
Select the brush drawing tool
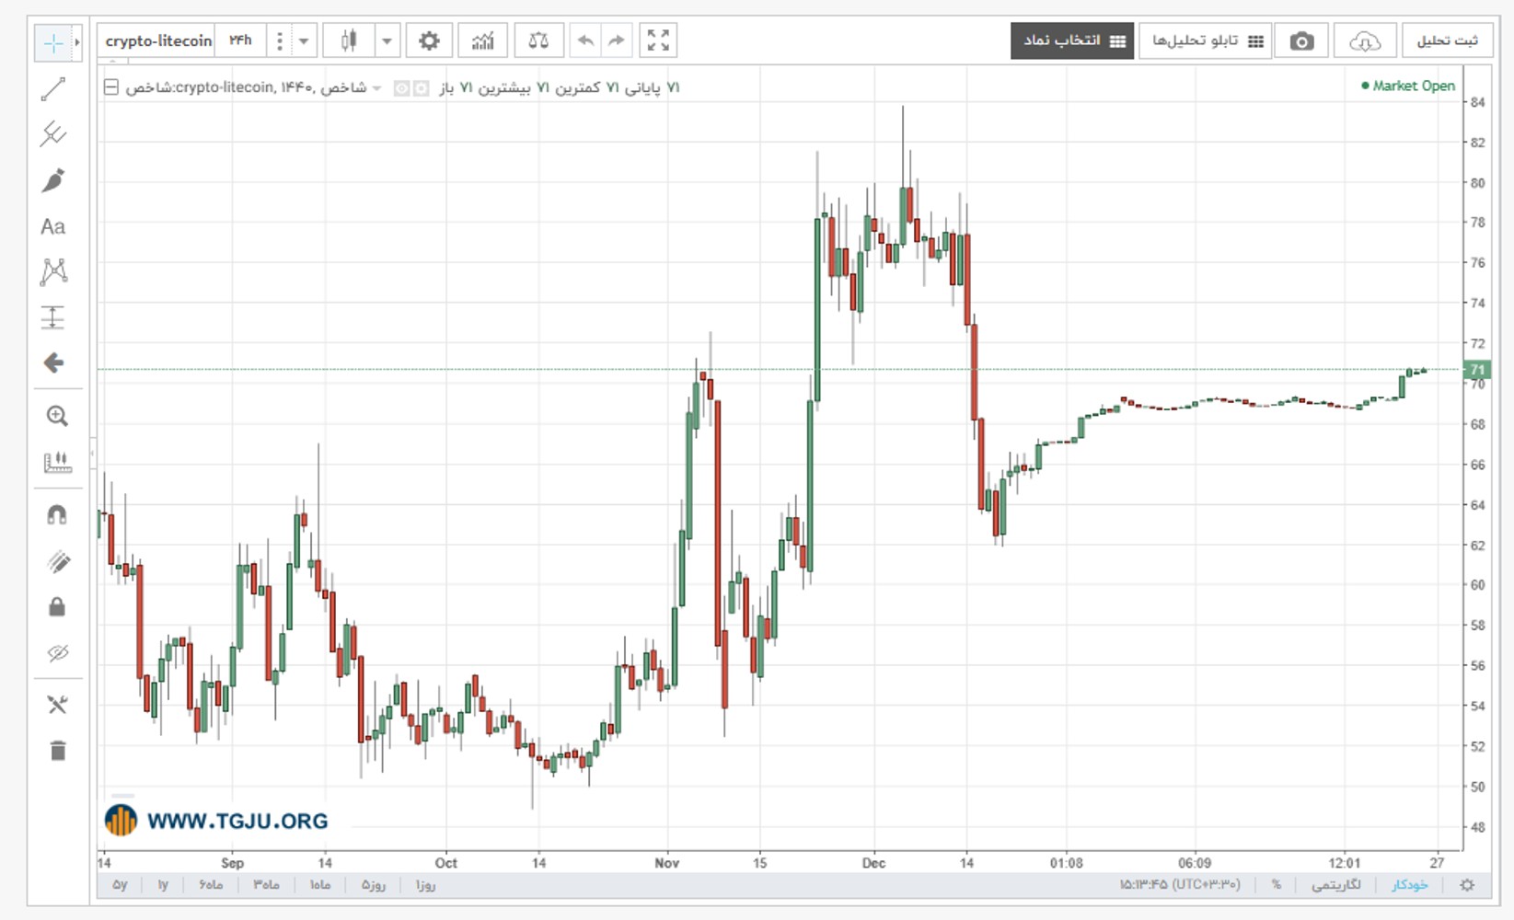(x=53, y=180)
